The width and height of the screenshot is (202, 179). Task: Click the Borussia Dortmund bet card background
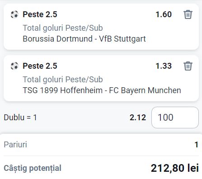click(x=101, y=27)
